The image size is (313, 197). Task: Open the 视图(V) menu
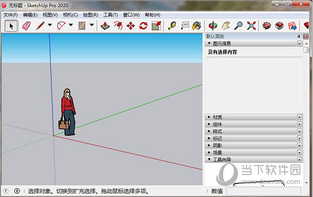click(50, 15)
